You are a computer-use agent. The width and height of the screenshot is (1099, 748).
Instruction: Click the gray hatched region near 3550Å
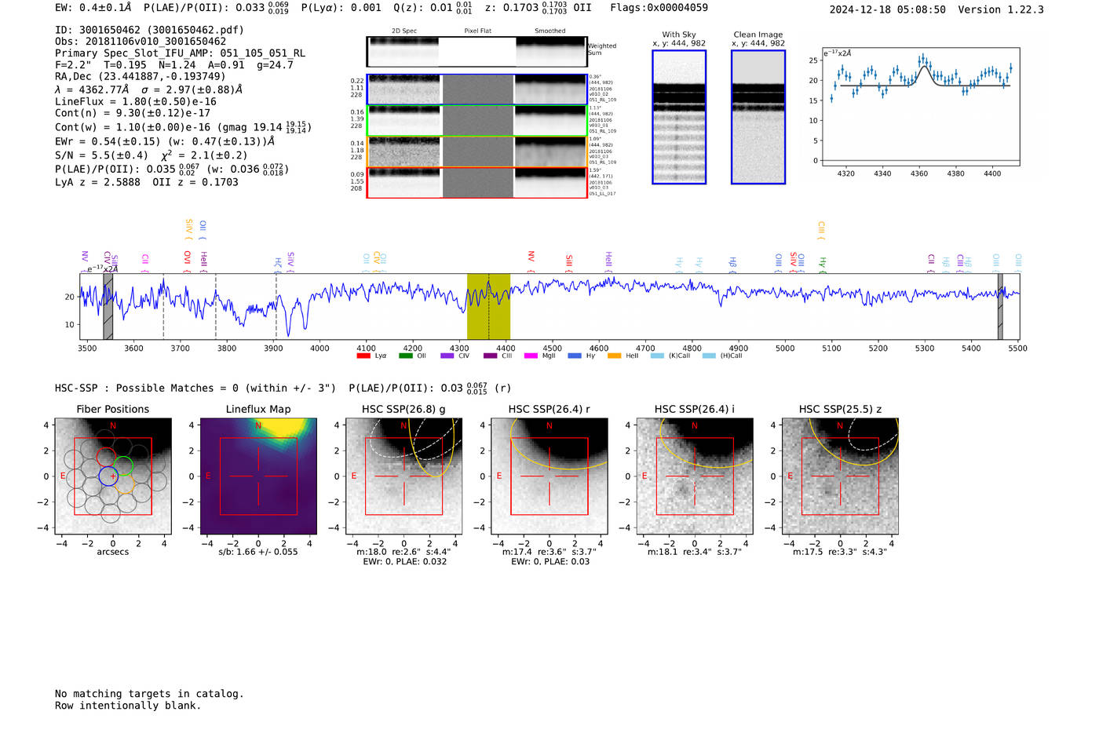[108, 306]
